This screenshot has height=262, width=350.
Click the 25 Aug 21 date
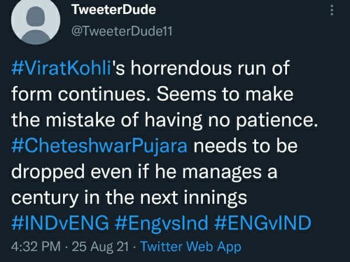coord(92,246)
